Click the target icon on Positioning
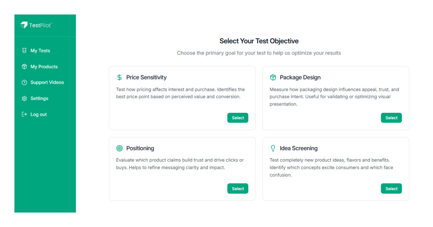This screenshot has height=227, width=433. point(119,148)
